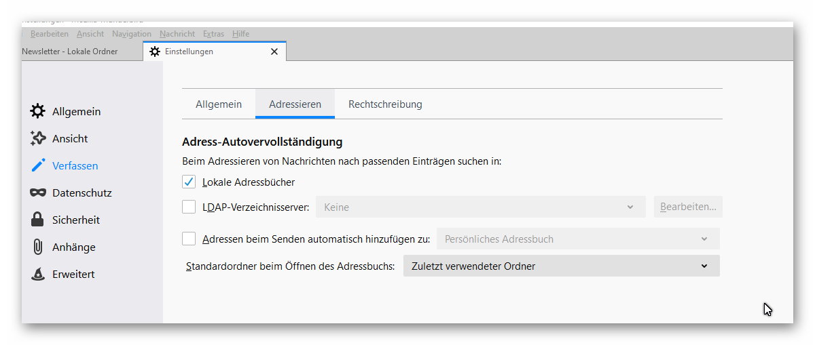Uncheck the Lokale Adressbücher checkbox
Viewport: 815px width, 345px height.
pyautogui.click(x=189, y=182)
